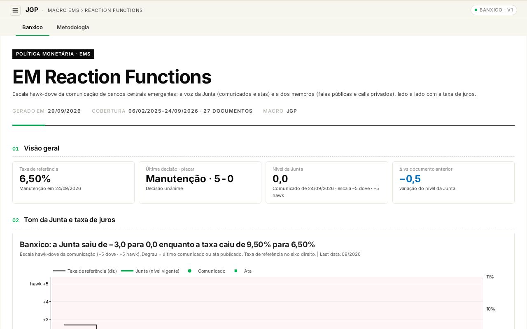Click the hawk +5 axis label

point(39,284)
